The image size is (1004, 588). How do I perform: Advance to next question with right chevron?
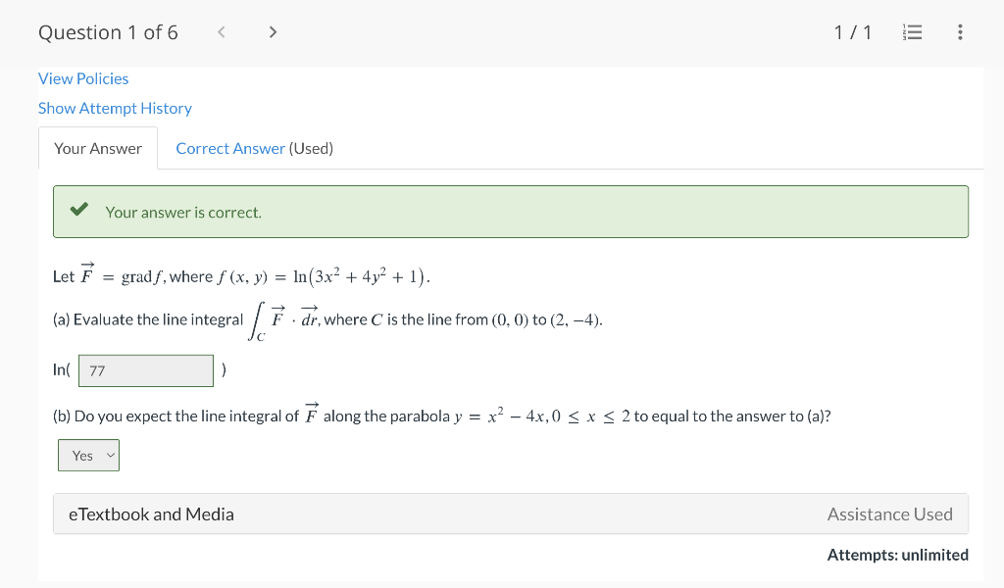272,31
